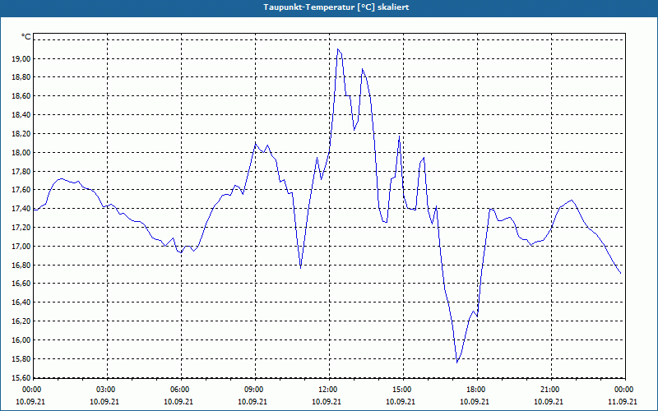Viewport: 658px width, 411px height.
Task: Click the 15:00 time label on X axis
Action: (402, 390)
